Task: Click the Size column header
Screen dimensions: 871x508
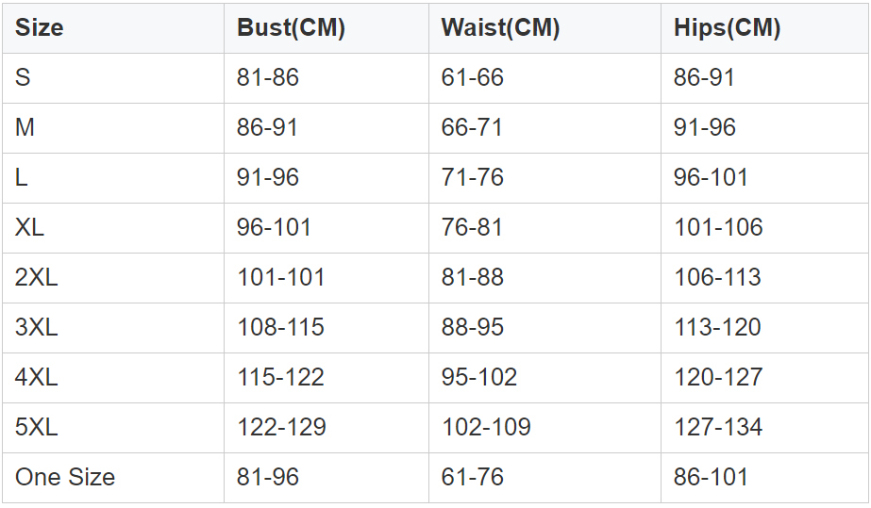Action: pos(40,28)
